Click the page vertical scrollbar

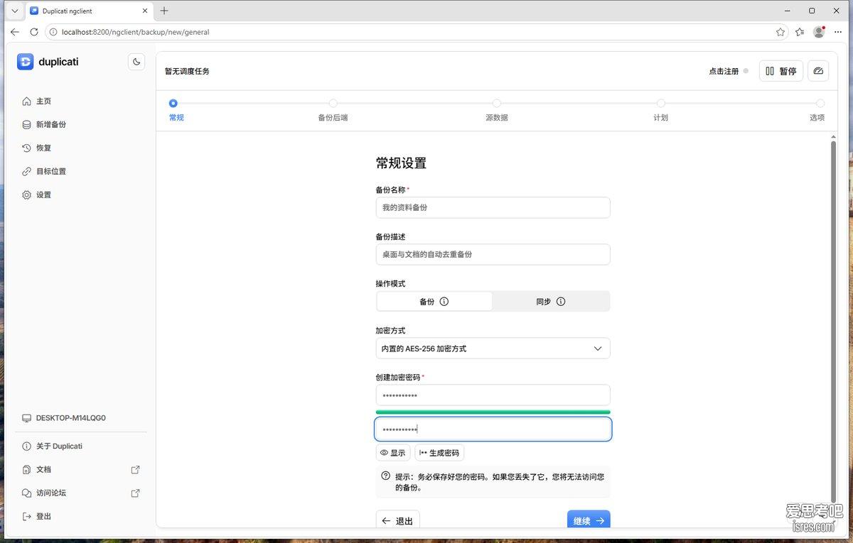pos(833,322)
